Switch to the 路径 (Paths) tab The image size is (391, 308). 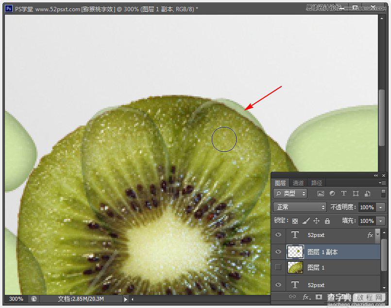click(x=316, y=183)
